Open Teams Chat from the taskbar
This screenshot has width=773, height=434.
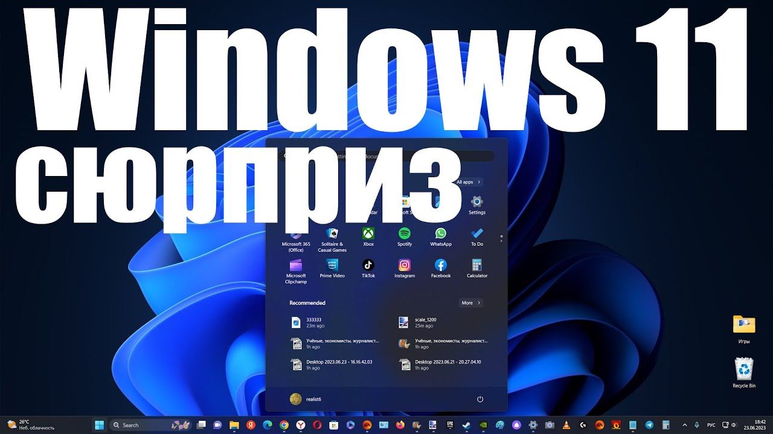217,425
